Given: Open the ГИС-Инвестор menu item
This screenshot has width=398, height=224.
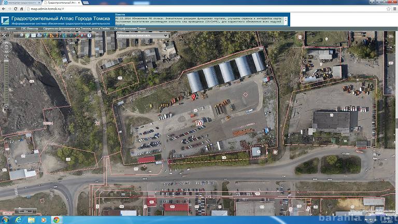Looking at the screenshot, I should pos(30,29).
